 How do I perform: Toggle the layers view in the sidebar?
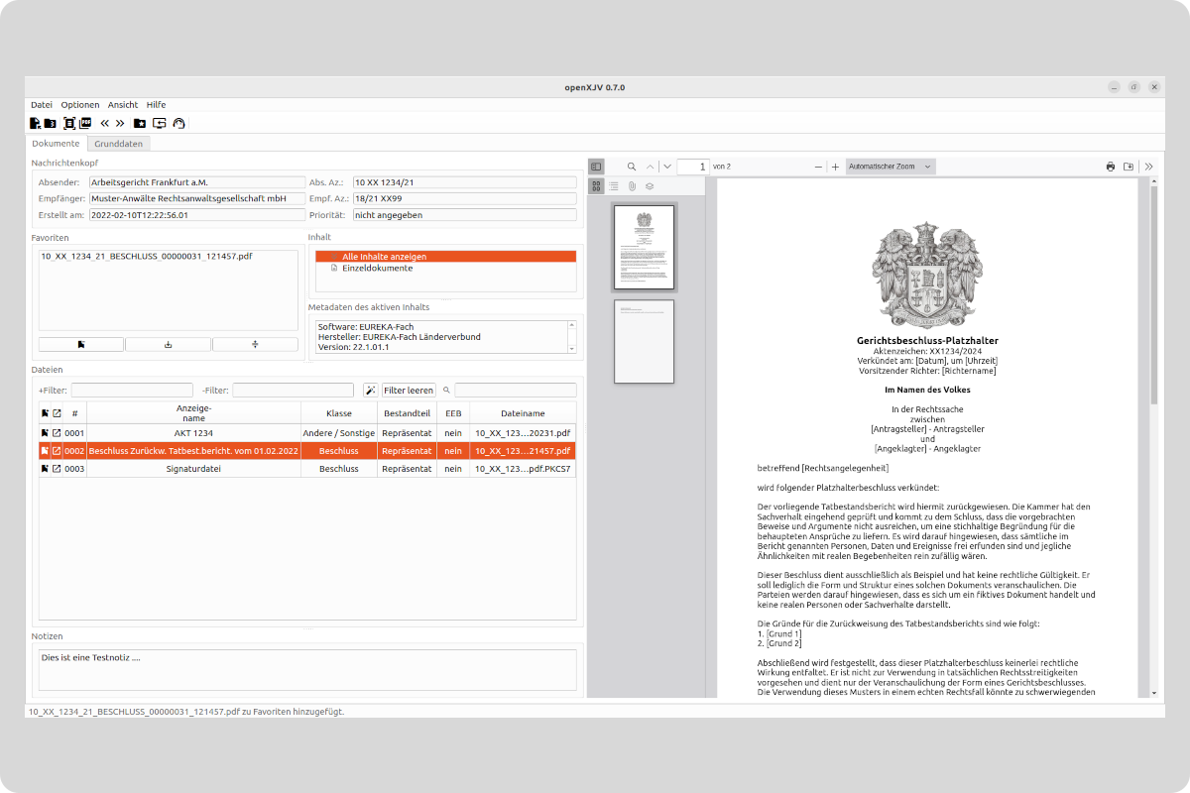pos(651,185)
